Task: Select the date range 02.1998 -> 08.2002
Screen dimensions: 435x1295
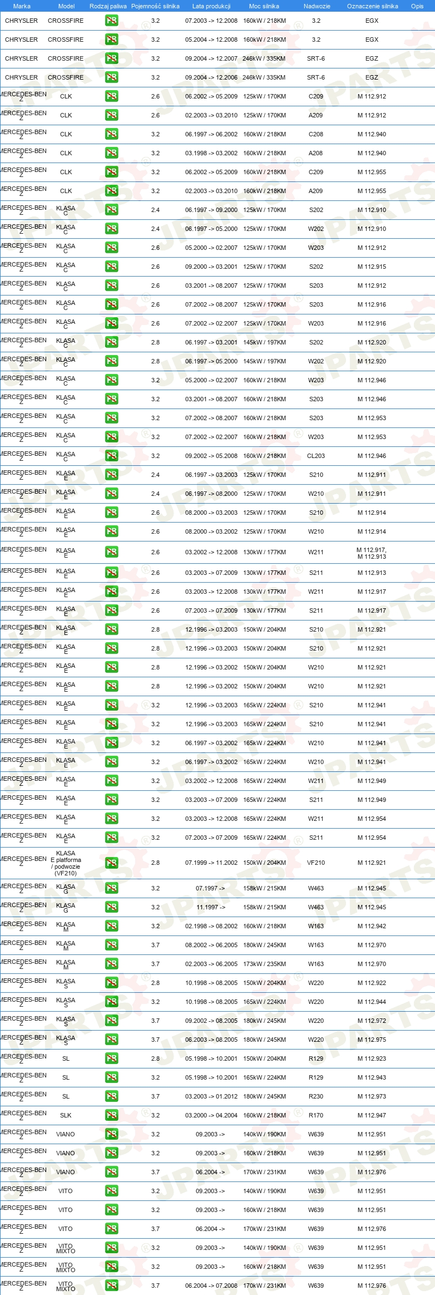Action: coord(211,926)
